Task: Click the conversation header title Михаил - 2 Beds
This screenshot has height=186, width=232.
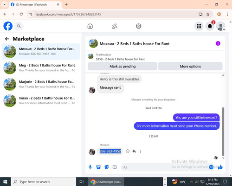Action: [135, 44]
